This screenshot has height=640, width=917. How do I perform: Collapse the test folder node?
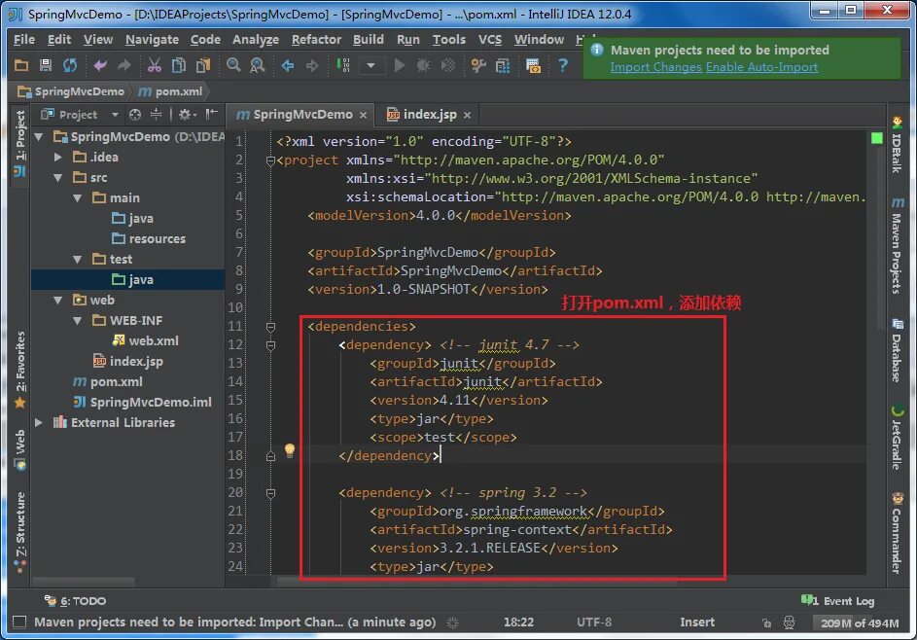tap(77, 259)
